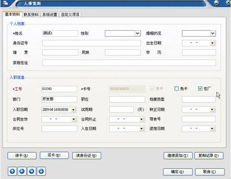Go to previous record with left arrow icon

coord(22,171)
